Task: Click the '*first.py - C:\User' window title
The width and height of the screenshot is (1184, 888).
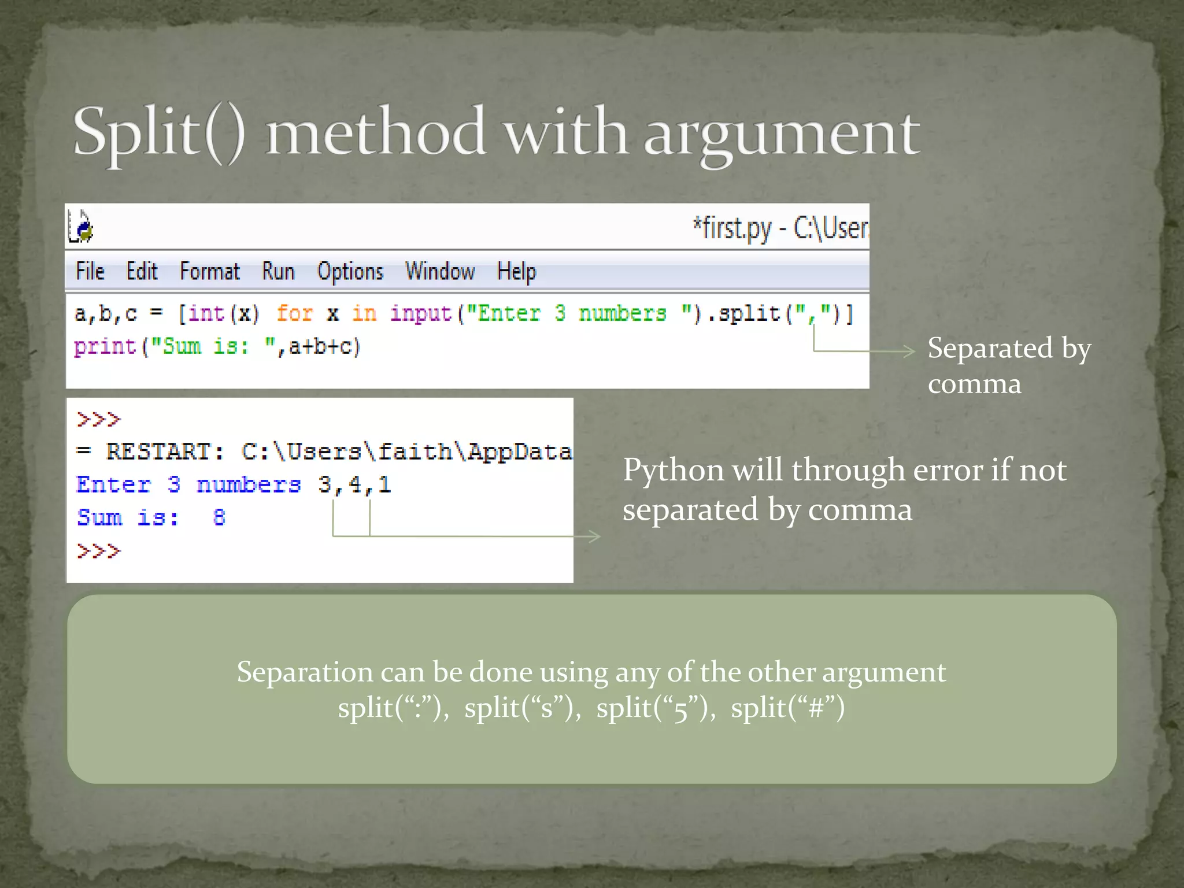Action: [x=780, y=228]
